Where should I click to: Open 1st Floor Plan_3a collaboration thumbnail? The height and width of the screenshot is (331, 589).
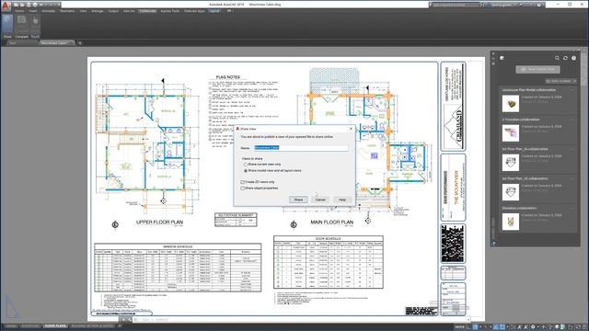tap(511, 163)
